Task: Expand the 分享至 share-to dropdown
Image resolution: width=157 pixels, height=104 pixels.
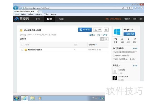Action: tap(105, 35)
